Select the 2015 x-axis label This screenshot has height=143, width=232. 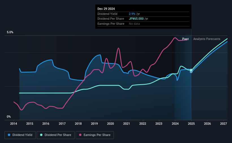coord(30,124)
